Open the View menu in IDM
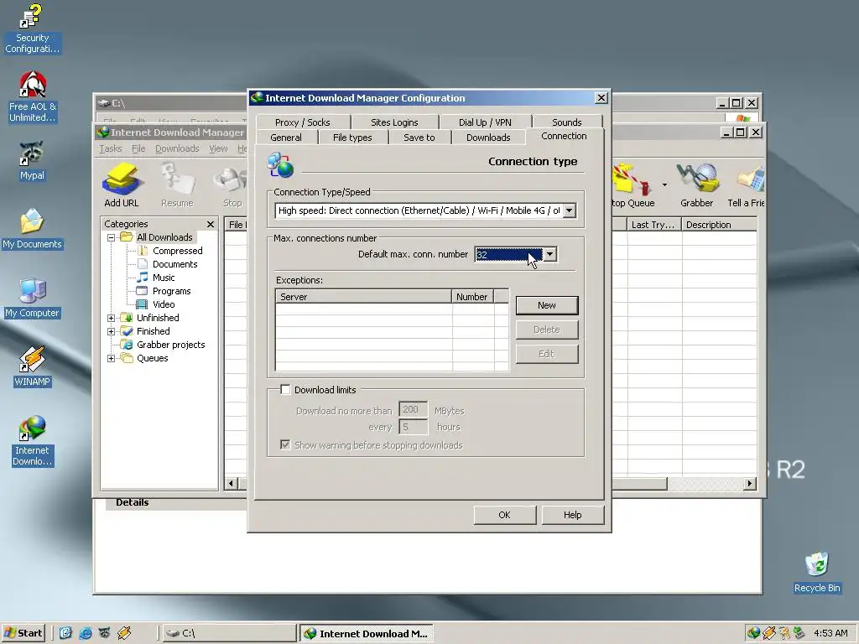Screen dimensions: 859x644 [218, 148]
